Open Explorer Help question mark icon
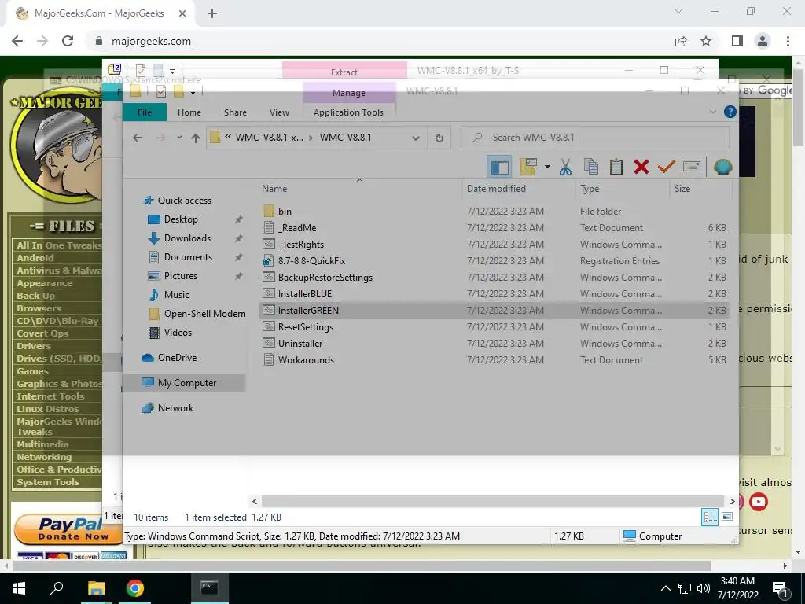 tap(730, 112)
